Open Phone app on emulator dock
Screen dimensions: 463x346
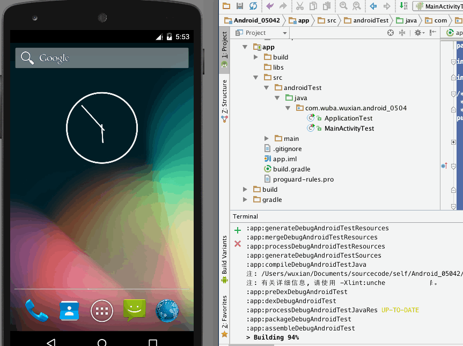click(x=36, y=311)
